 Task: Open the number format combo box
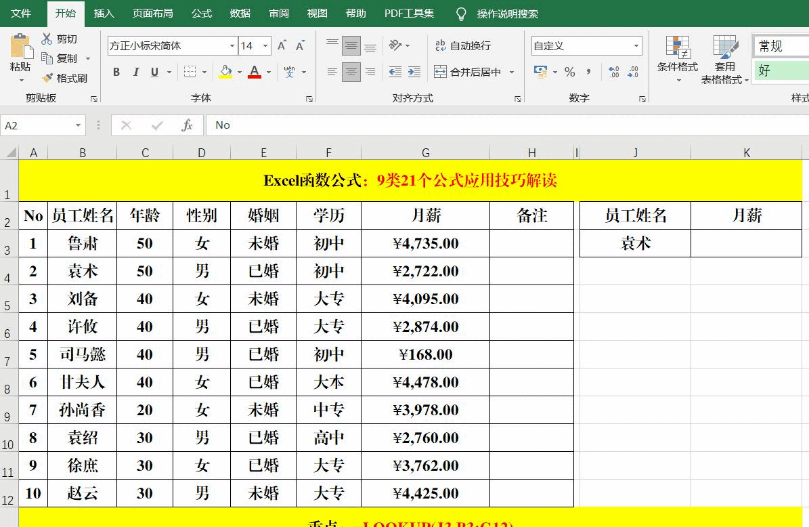coord(585,45)
